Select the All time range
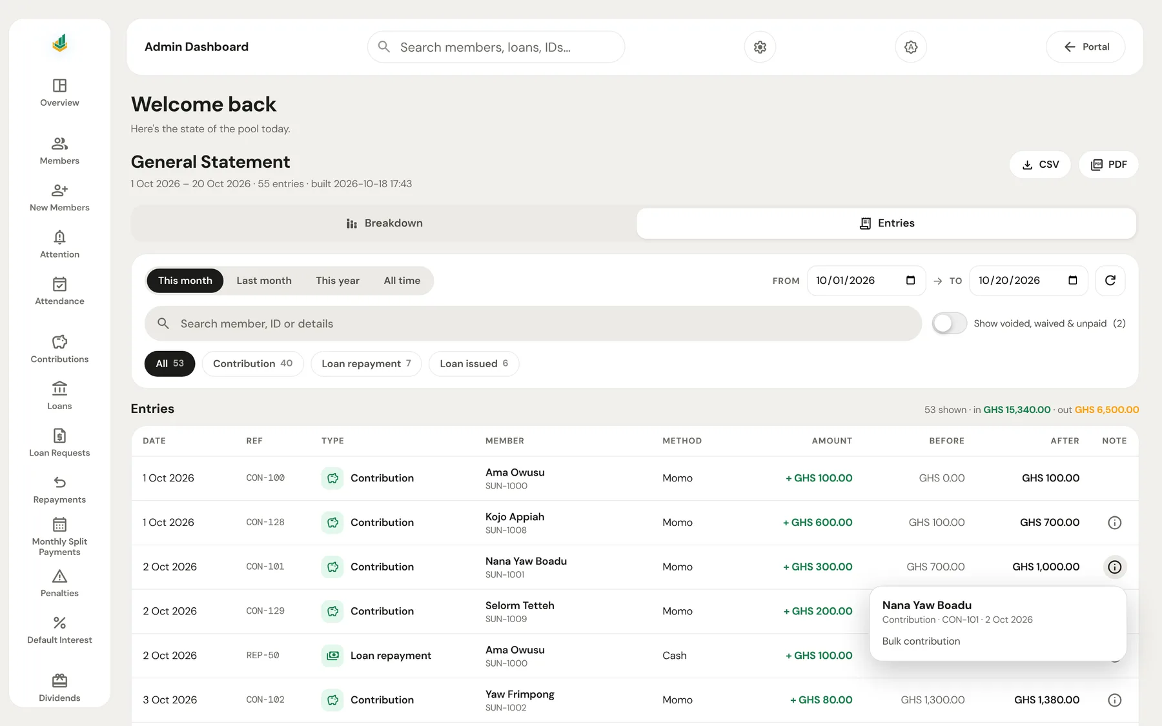This screenshot has height=726, width=1162. pyautogui.click(x=402, y=281)
